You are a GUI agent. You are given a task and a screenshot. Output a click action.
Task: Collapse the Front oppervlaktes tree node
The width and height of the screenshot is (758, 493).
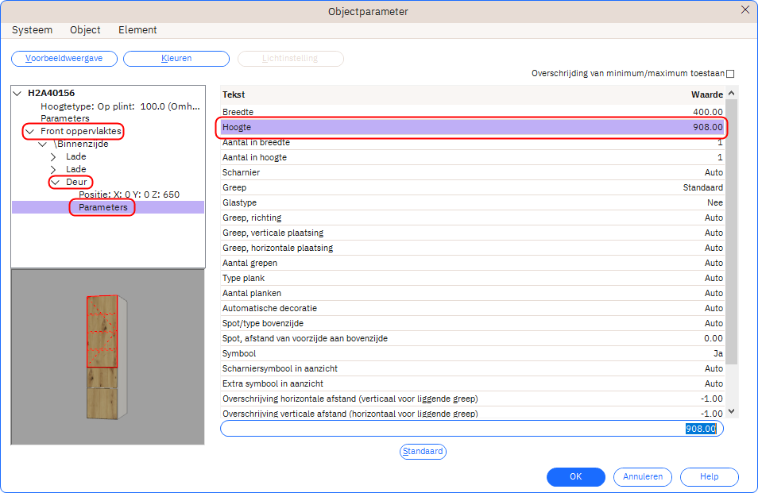[30, 131]
